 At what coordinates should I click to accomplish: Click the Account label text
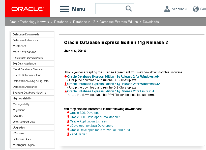tap(178, 9)
